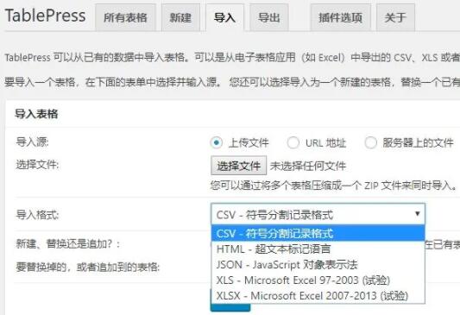Choose CSV - 符号分割记录格式 option
The width and height of the screenshot is (460, 315).
(x=318, y=234)
